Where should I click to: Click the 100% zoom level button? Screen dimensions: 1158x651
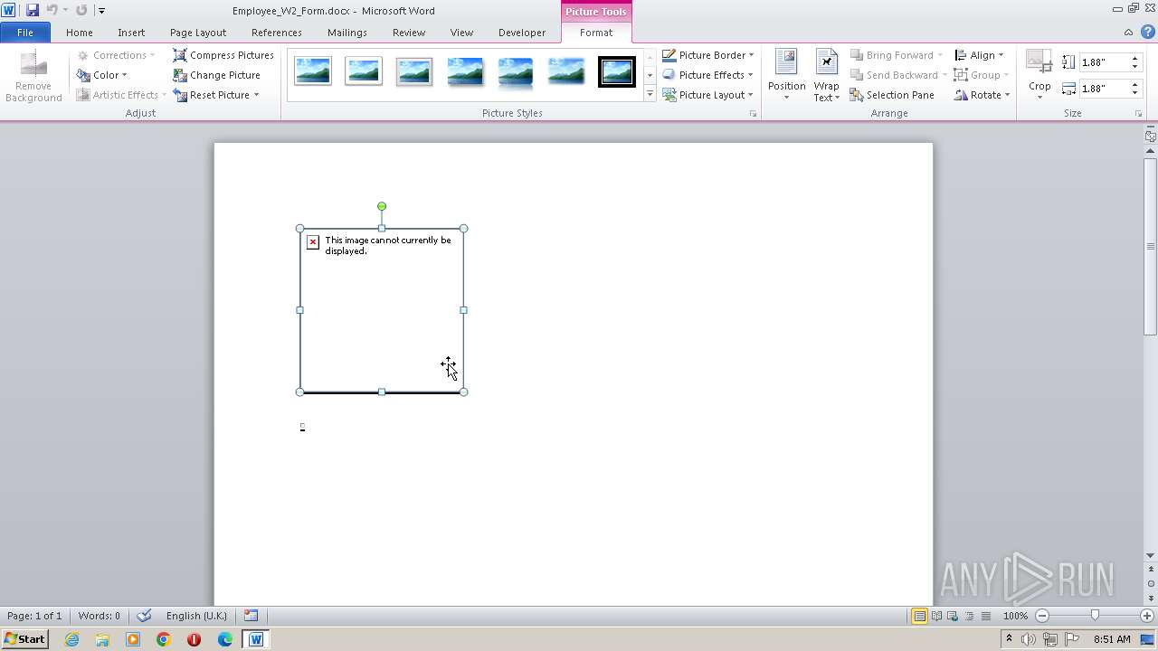point(1015,616)
